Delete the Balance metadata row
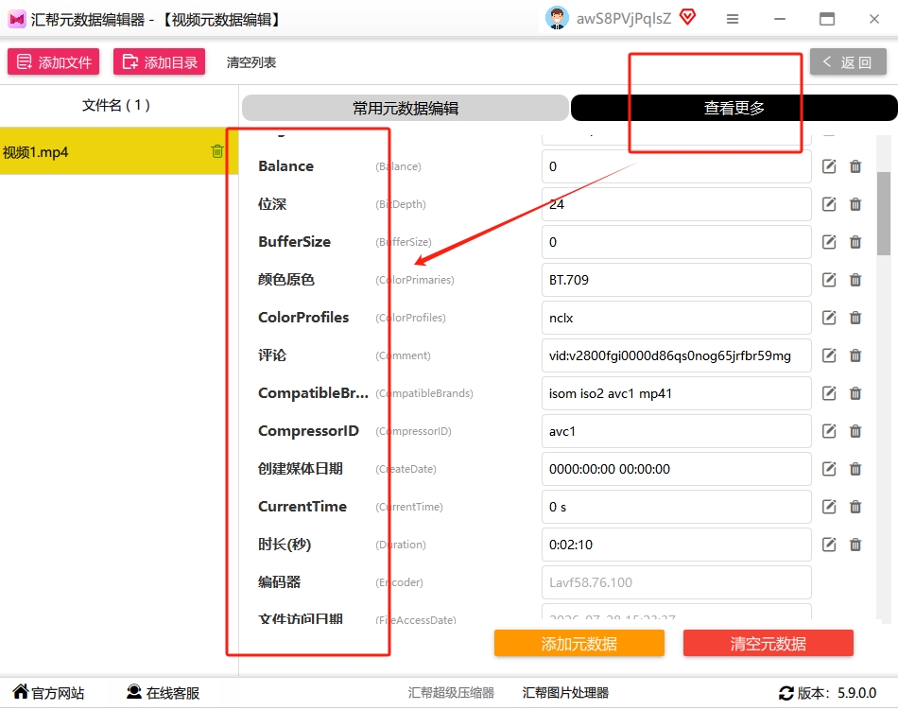Viewport: 898px width, 710px height. tap(855, 166)
